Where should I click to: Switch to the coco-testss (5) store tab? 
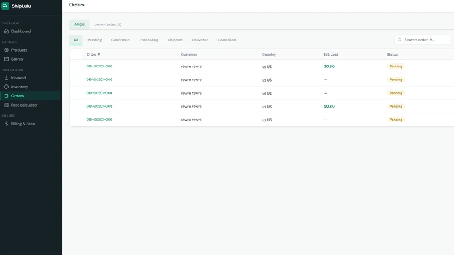(x=108, y=24)
